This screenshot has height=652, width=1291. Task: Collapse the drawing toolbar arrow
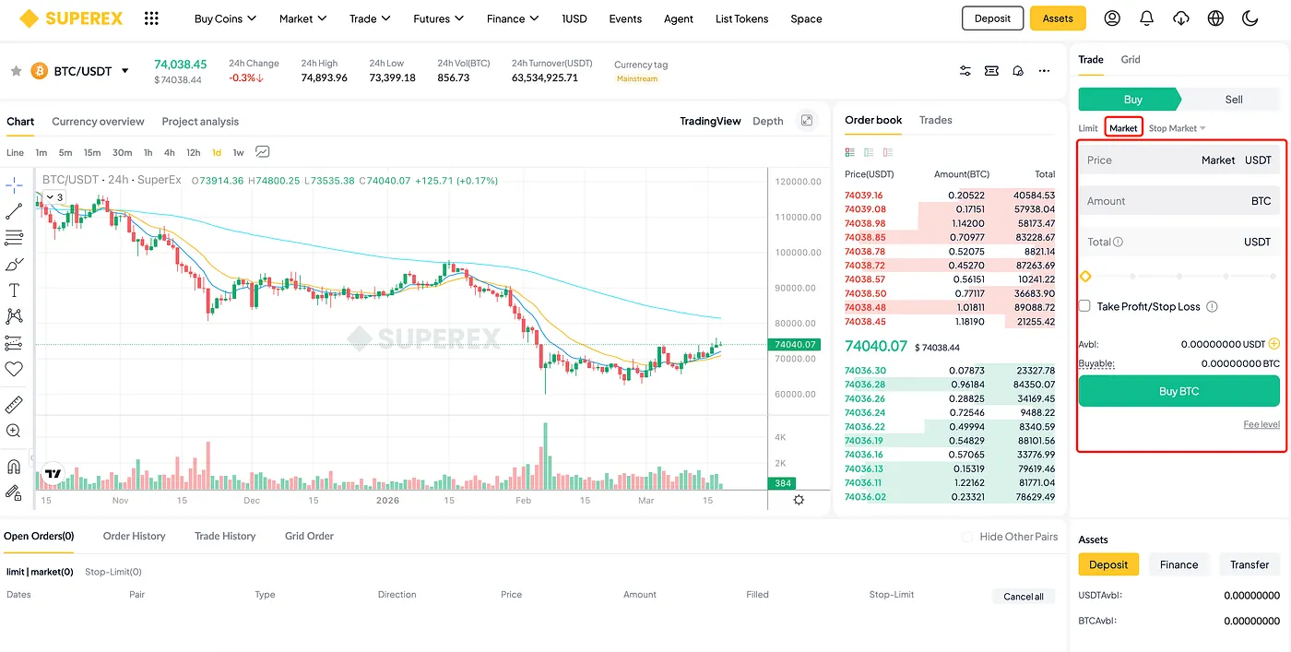pos(32,457)
